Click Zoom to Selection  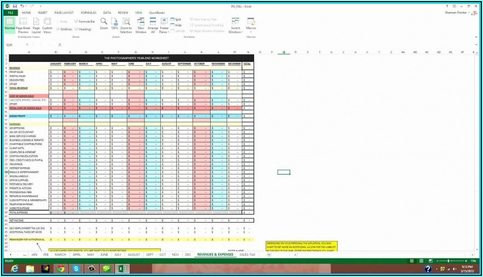pyautogui.click(x=126, y=25)
